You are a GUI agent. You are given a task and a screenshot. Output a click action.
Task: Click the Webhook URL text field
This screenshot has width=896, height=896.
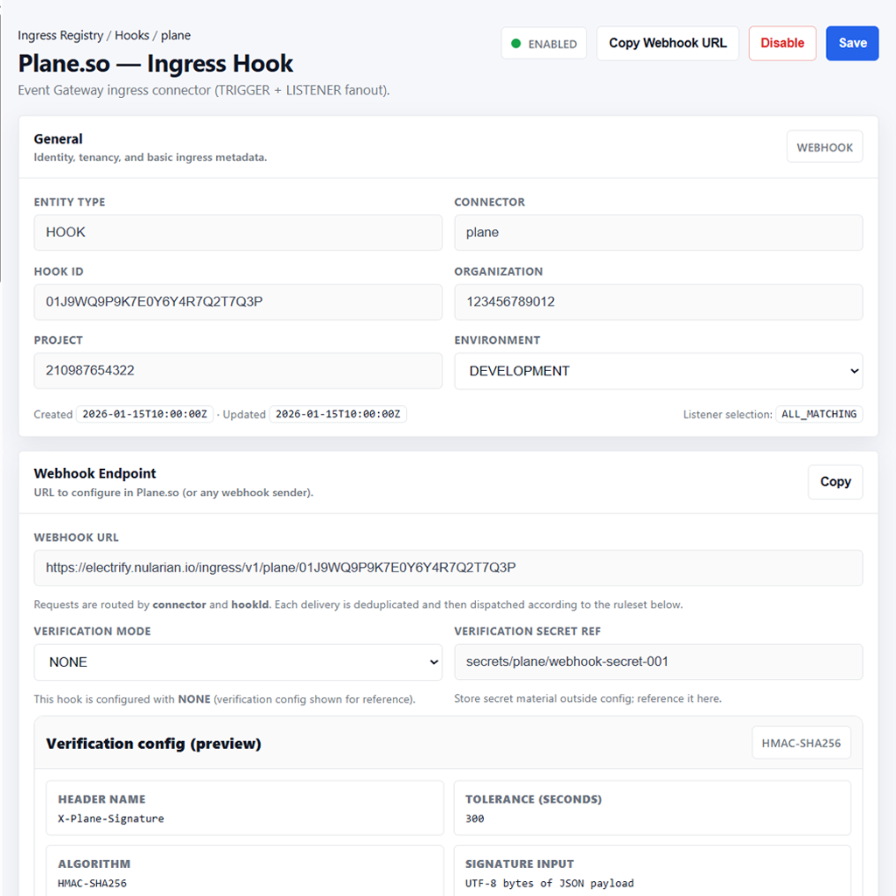point(448,568)
